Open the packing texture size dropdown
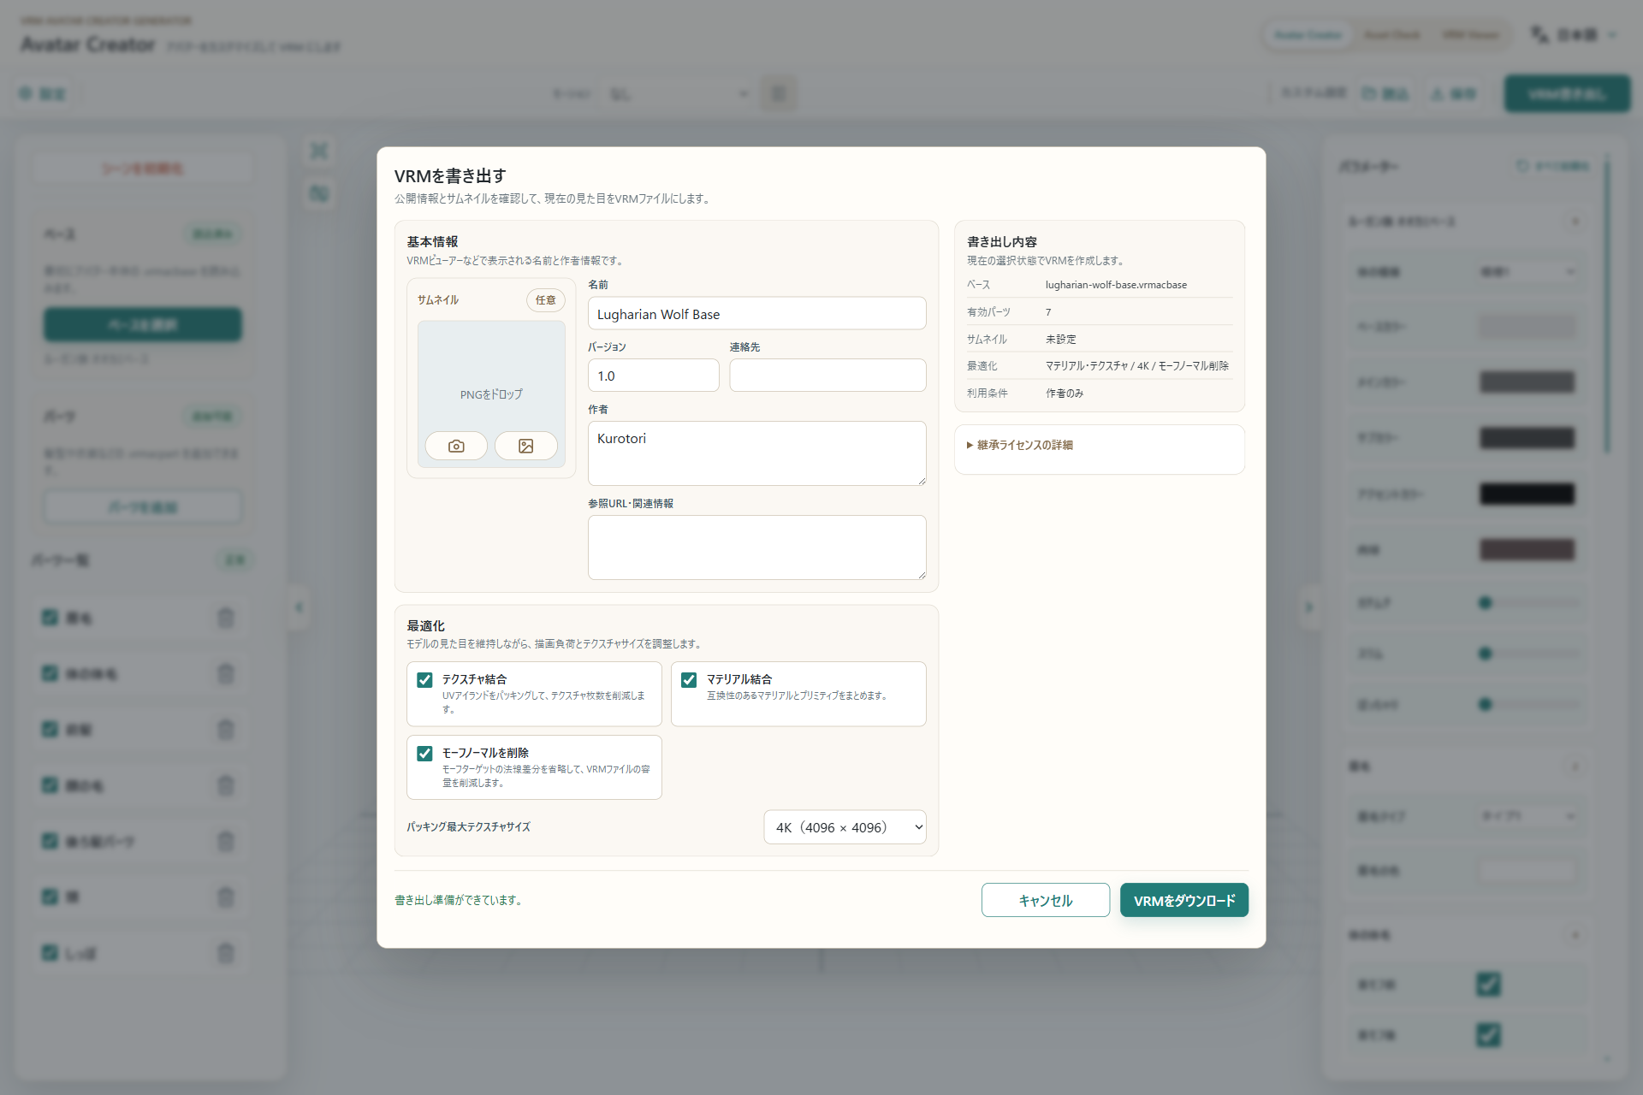 [845, 827]
